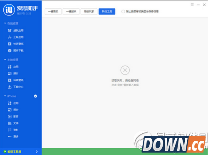This screenshot has width=208, height=155.
Task: Open 越狱应用 in online resources
Action: click(16, 30)
